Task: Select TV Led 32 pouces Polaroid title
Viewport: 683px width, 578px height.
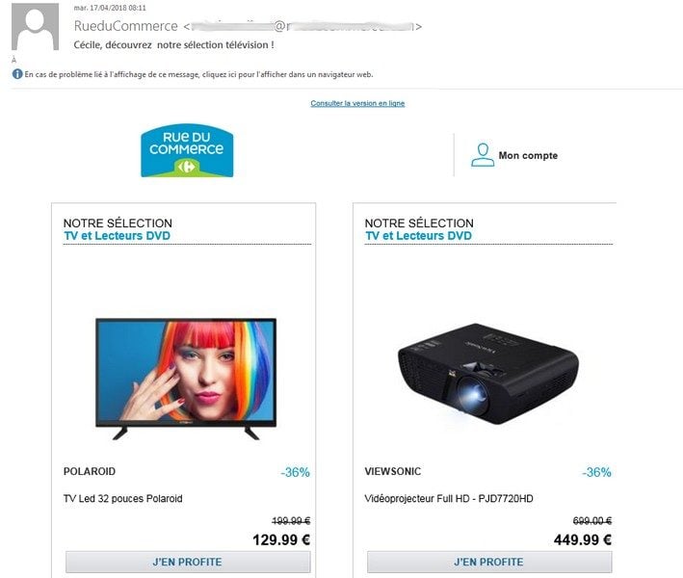Action: tap(123, 499)
